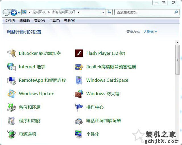Open the 个性化 monitor icon
The height and width of the screenshot is (145, 182).
click(79, 134)
